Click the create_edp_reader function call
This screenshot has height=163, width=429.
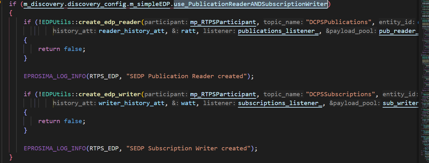point(110,22)
